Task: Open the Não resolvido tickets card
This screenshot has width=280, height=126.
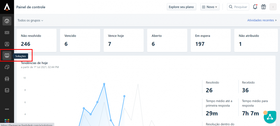Action: [36, 40]
